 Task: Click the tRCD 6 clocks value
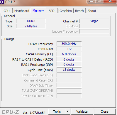click(x=69, y=59)
